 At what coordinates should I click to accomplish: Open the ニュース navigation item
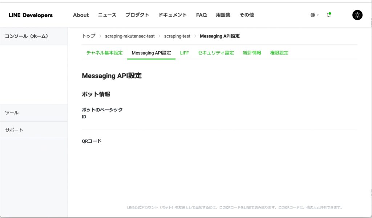pyautogui.click(x=107, y=15)
